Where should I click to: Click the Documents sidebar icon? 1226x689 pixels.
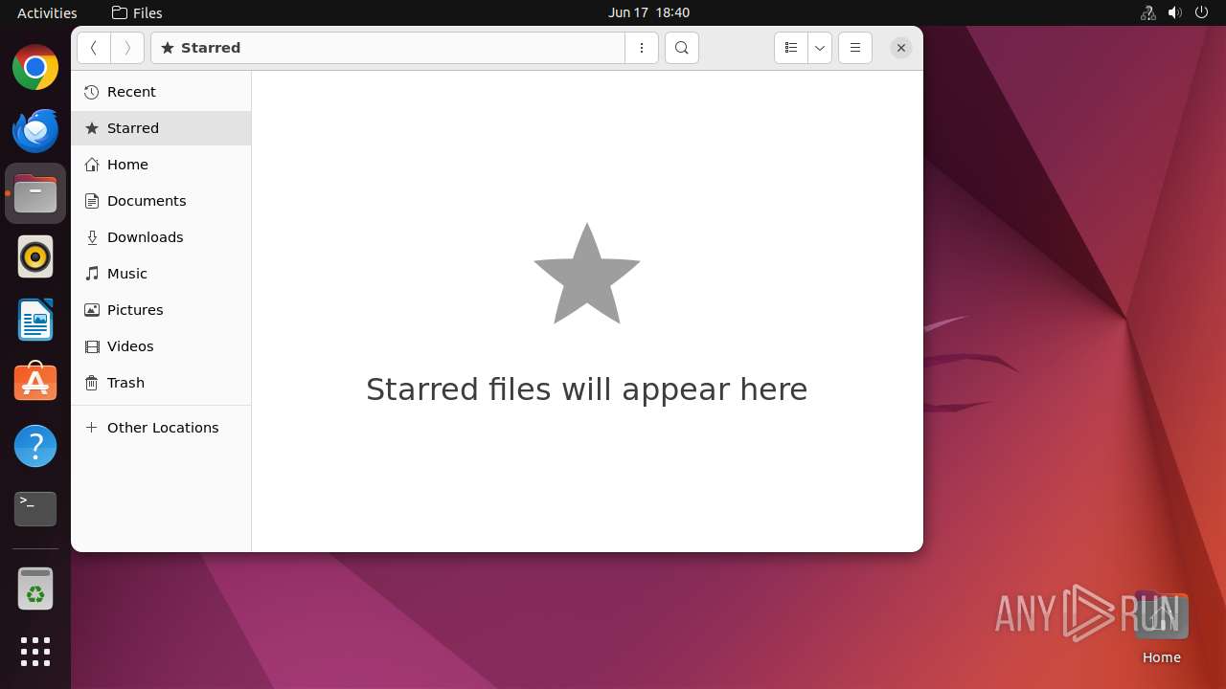click(92, 201)
